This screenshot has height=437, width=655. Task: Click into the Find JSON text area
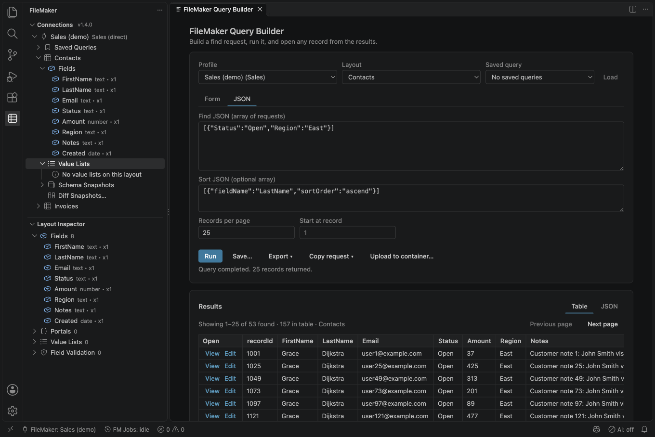(411, 146)
